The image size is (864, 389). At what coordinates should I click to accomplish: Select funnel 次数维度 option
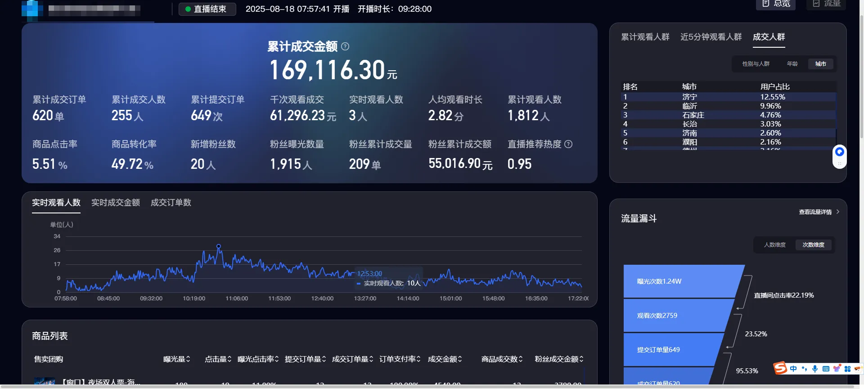pos(814,245)
